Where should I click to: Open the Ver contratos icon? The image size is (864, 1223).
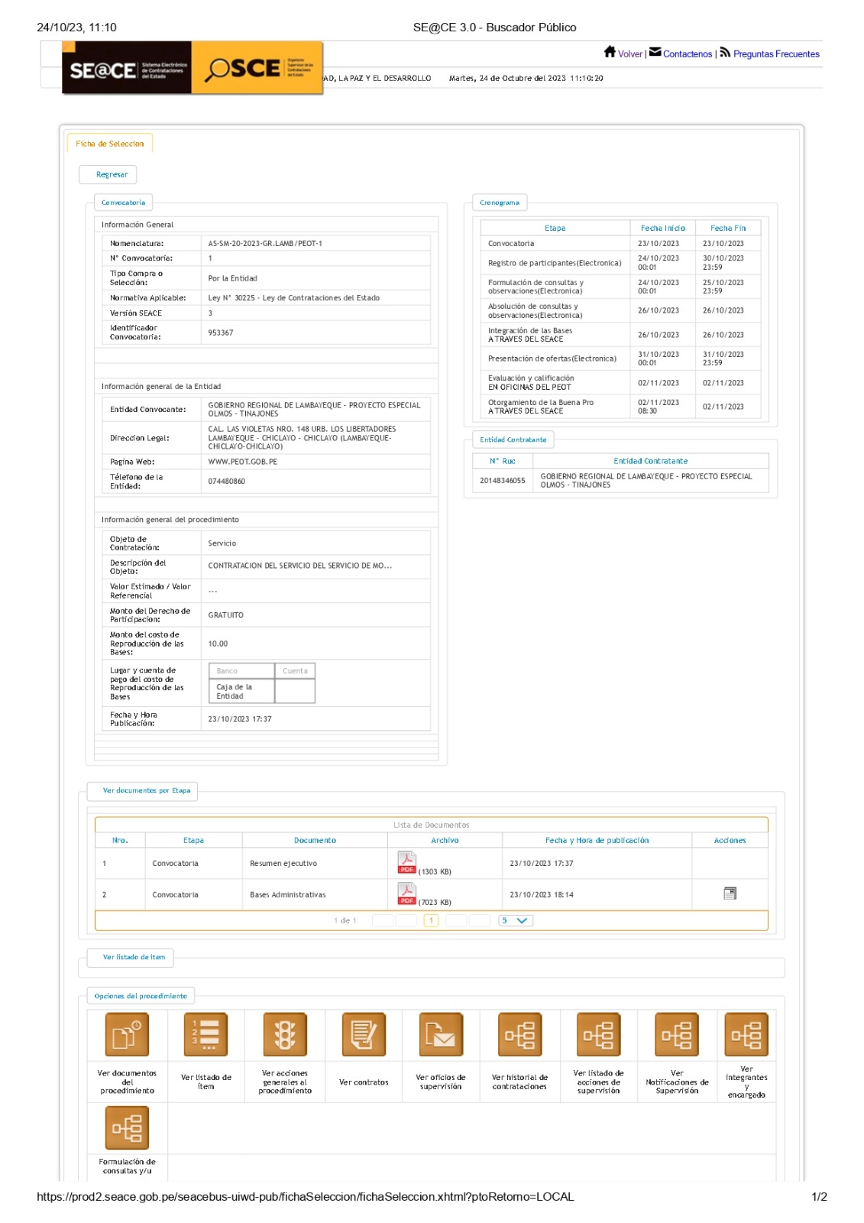(x=364, y=1034)
